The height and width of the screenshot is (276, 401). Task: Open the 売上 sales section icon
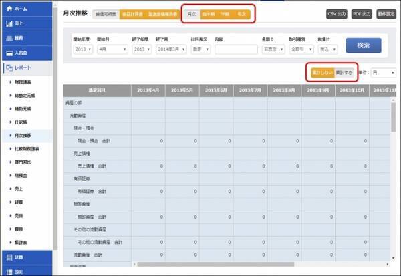pyautogui.click(x=8, y=23)
